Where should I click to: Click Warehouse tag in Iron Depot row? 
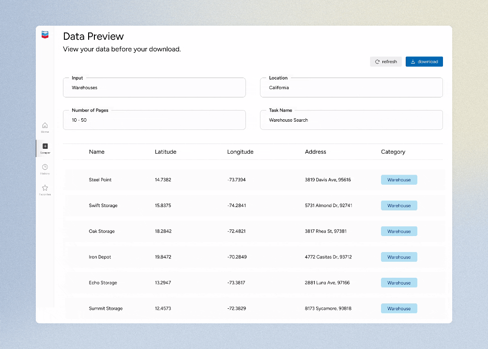(399, 257)
